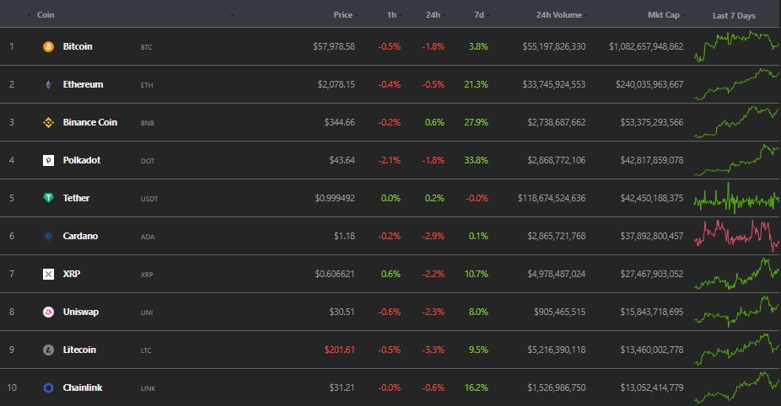The height and width of the screenshot is (406, 781).
Task: Click the Chainlink logo icon
Action: 48,387
